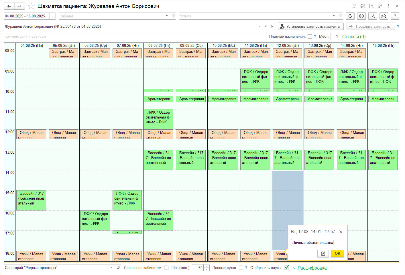Open the Расшифровка link
405x275 pixels.
click(x=312, y=268)
